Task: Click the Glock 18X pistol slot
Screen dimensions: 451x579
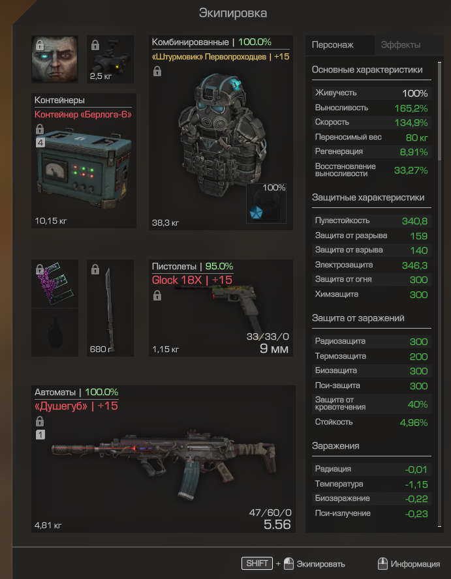Action: coord(221,308)
